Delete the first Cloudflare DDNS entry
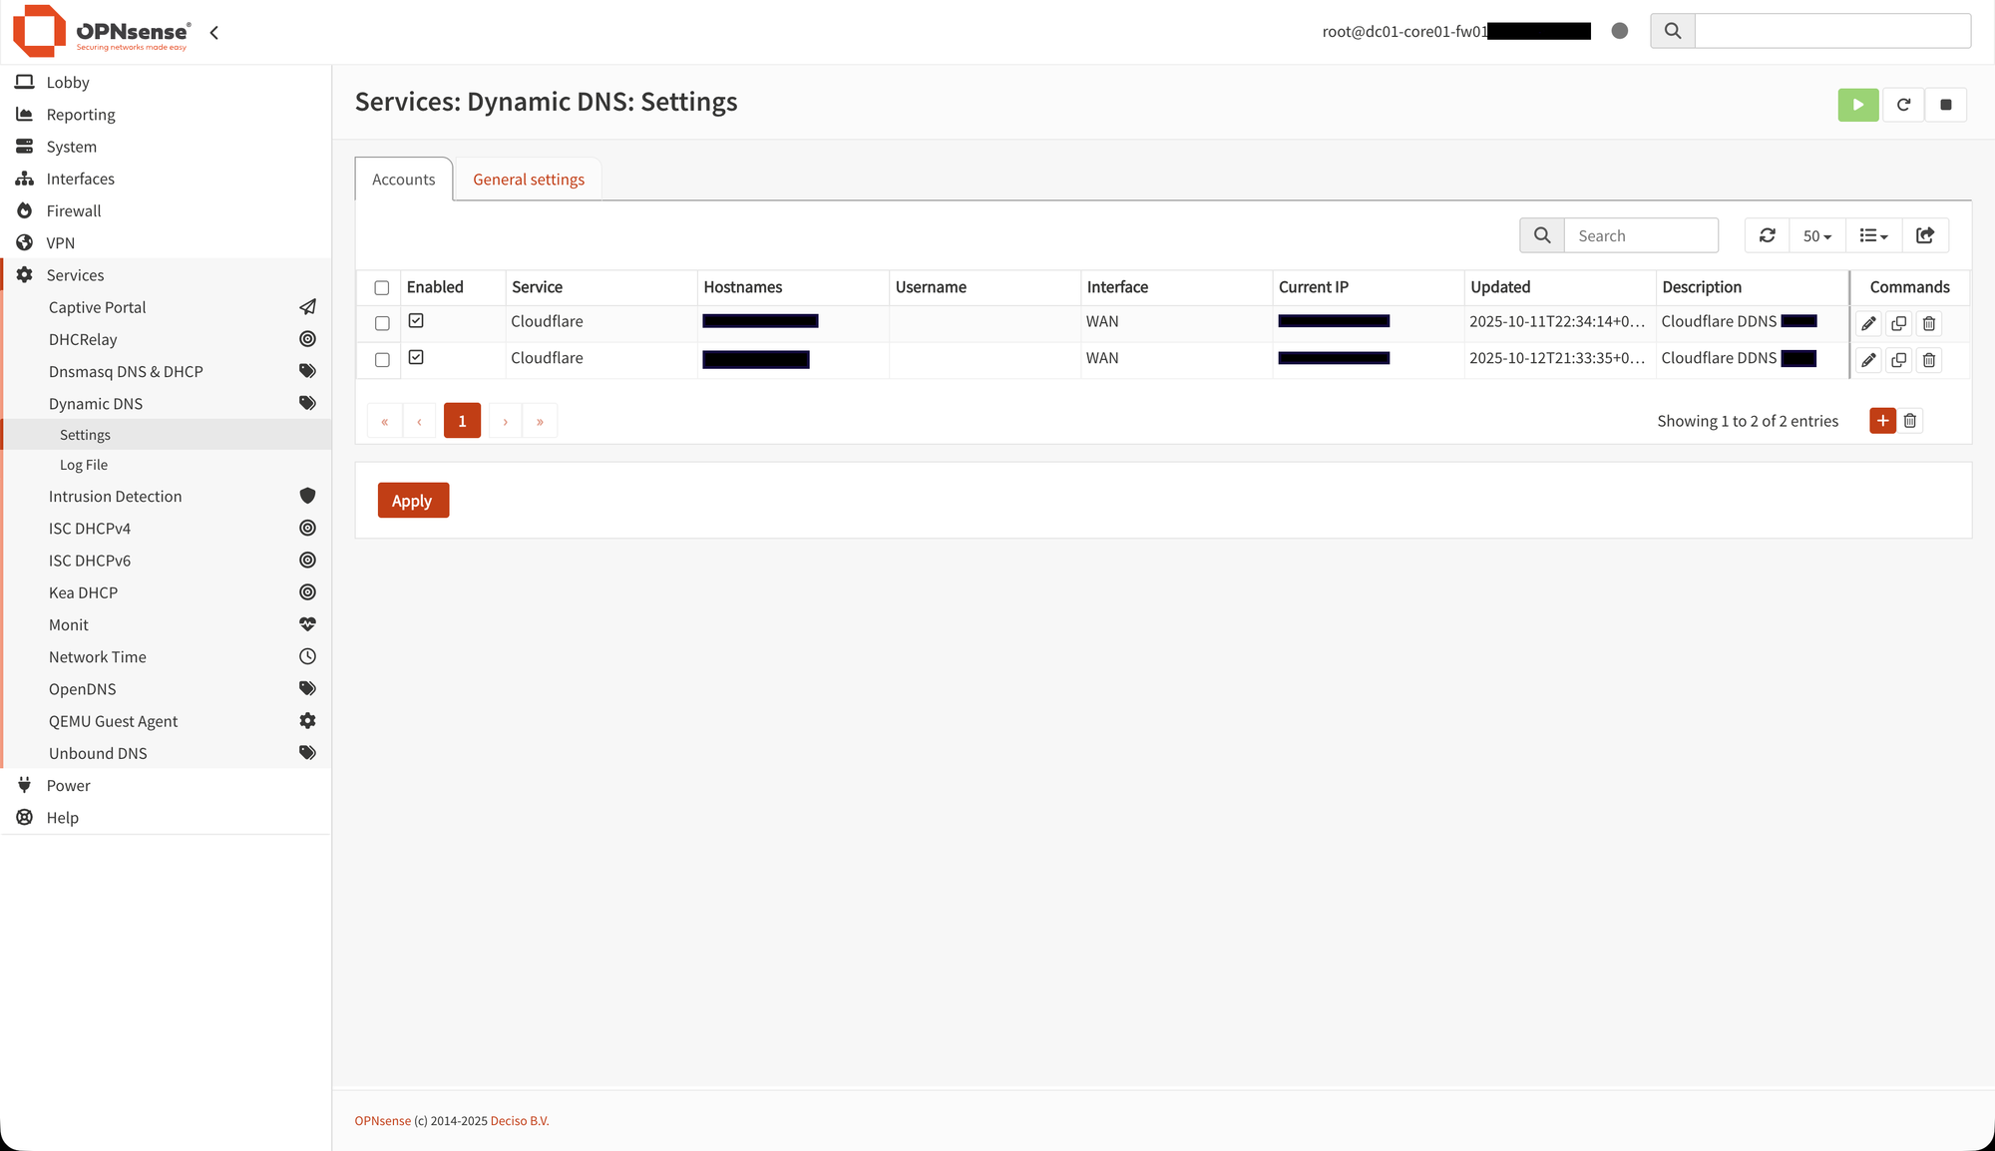1995x1151 pixels. tap(1928, 322)
